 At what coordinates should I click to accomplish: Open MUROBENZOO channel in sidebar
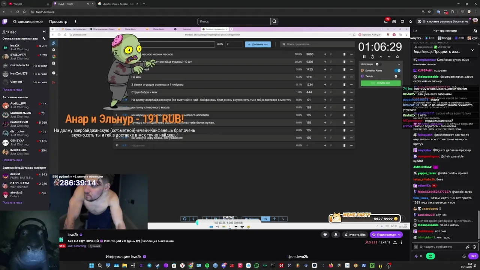click(x=25, y=114)
